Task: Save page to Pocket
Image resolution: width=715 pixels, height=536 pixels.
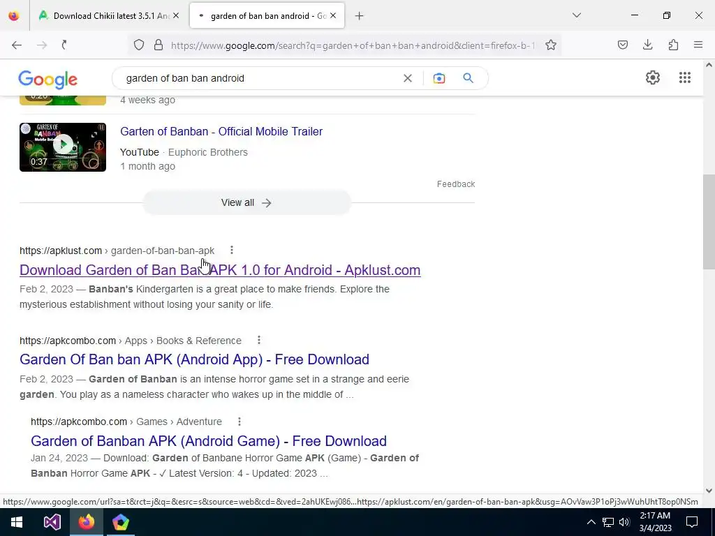Action: 623,45
